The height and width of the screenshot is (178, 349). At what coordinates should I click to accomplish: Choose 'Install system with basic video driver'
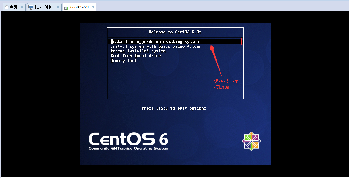pyautogui.click(x=156, y=46)
